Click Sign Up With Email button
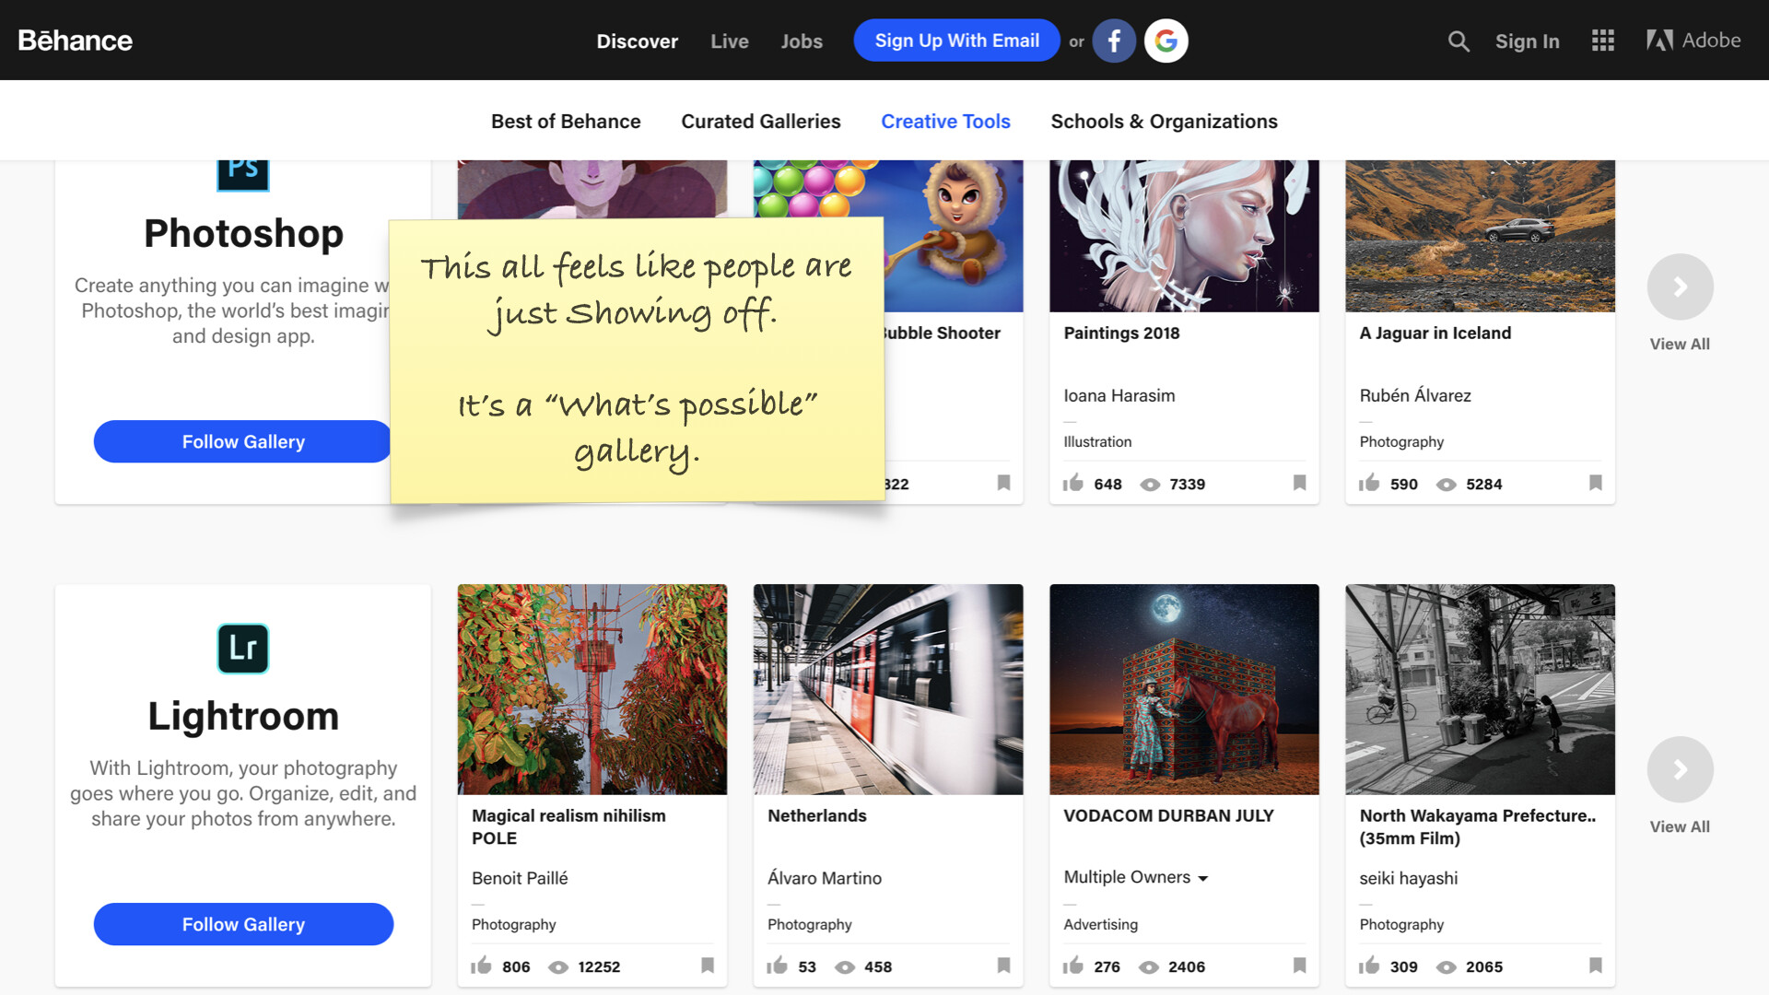1769x995 pixels. [x=956, y=41]
